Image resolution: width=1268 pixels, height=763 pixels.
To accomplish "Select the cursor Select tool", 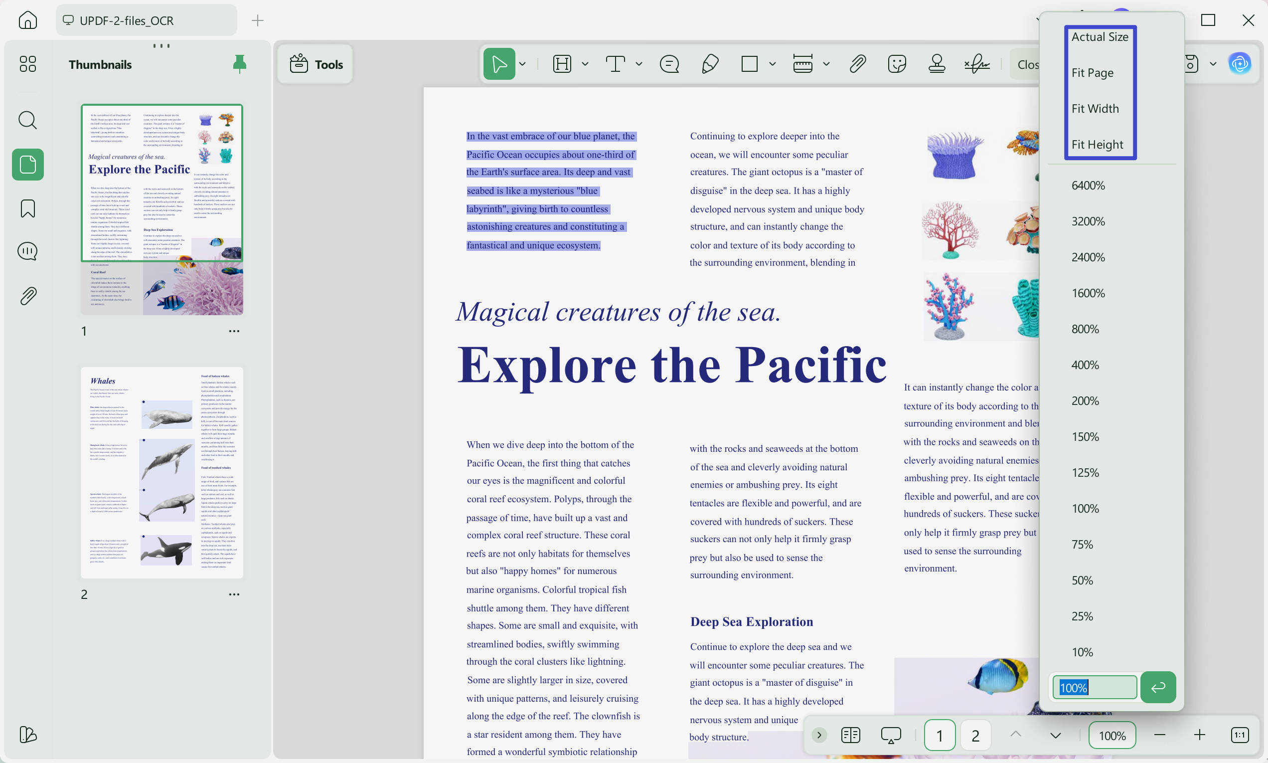I will pos(499,64).
